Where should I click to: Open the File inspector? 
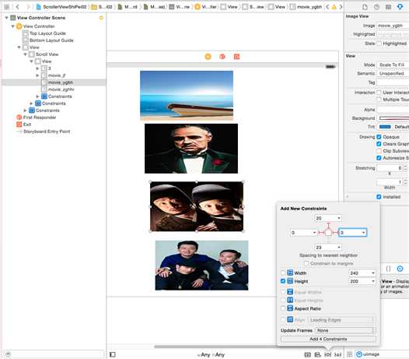(365, 7)
